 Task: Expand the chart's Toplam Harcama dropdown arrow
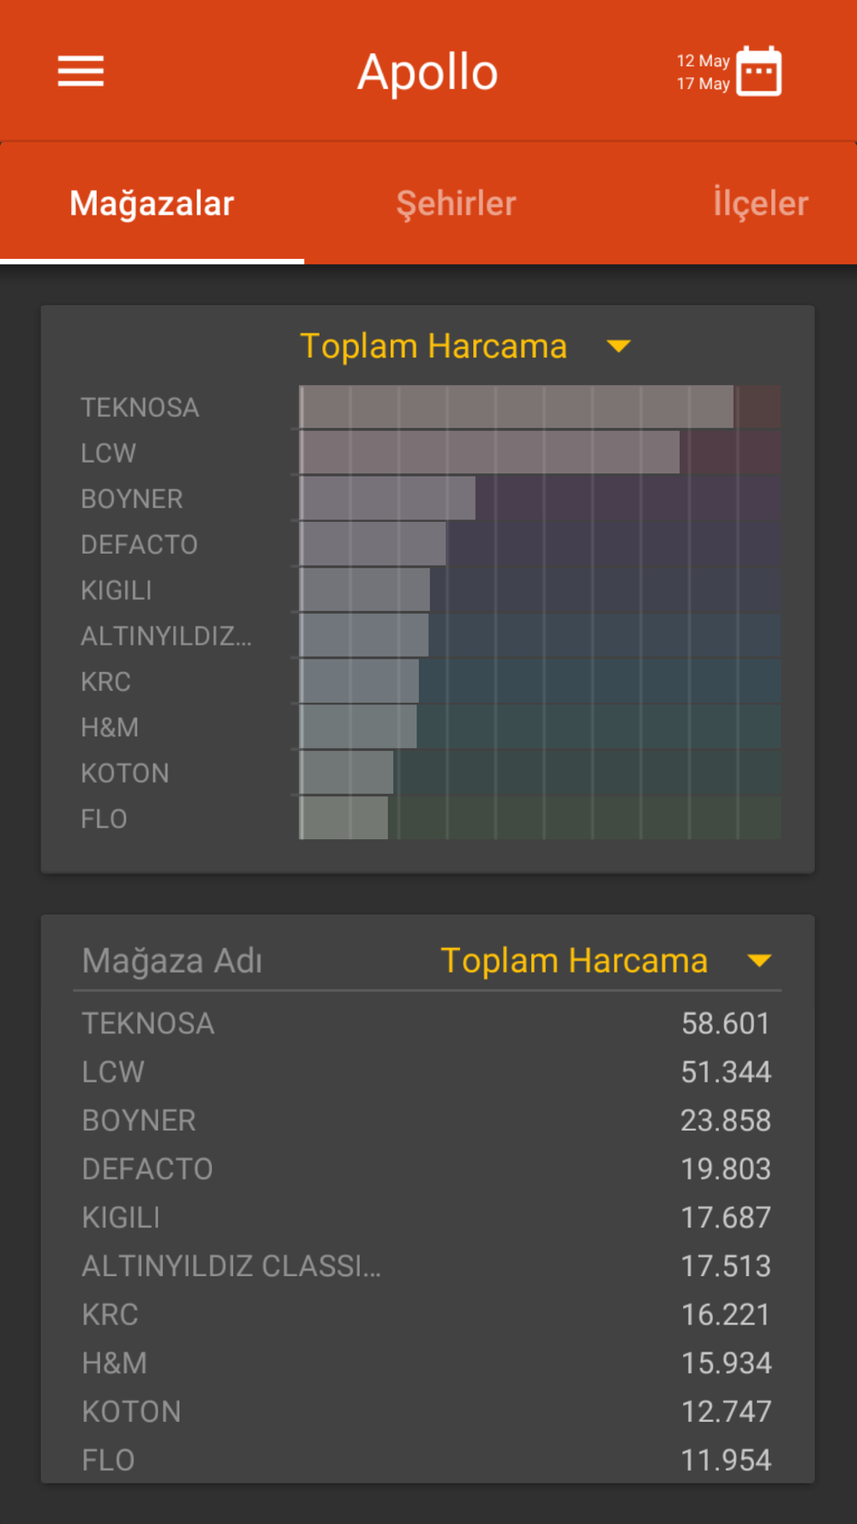point(619,346)
